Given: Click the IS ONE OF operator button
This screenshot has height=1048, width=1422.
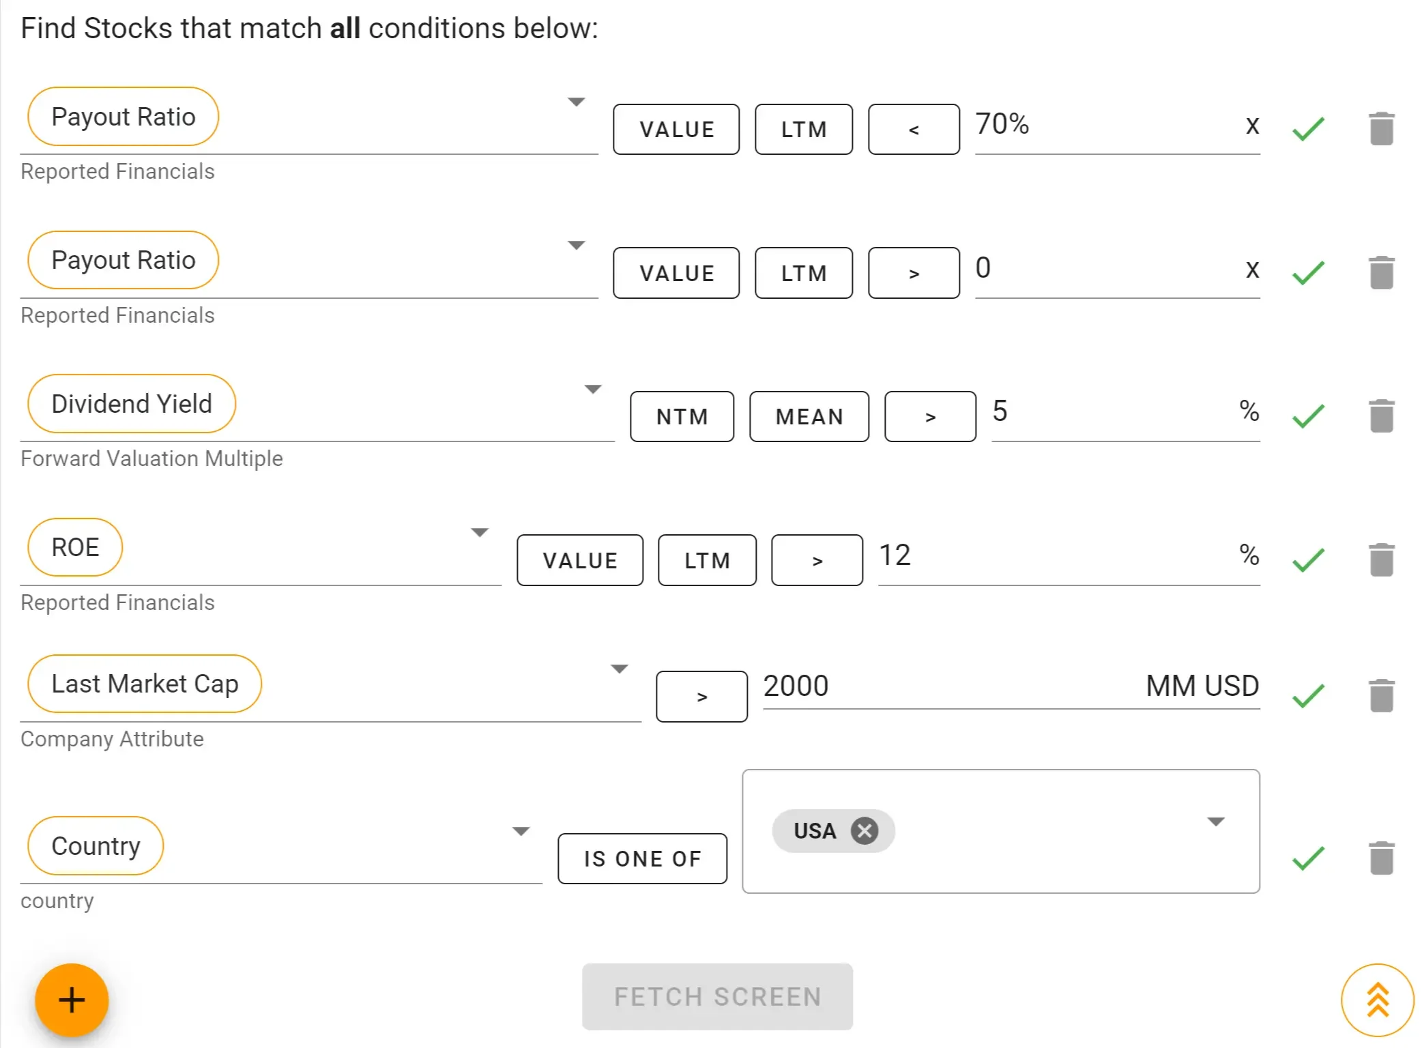Looking at the screenshot, I should (642, 858).
